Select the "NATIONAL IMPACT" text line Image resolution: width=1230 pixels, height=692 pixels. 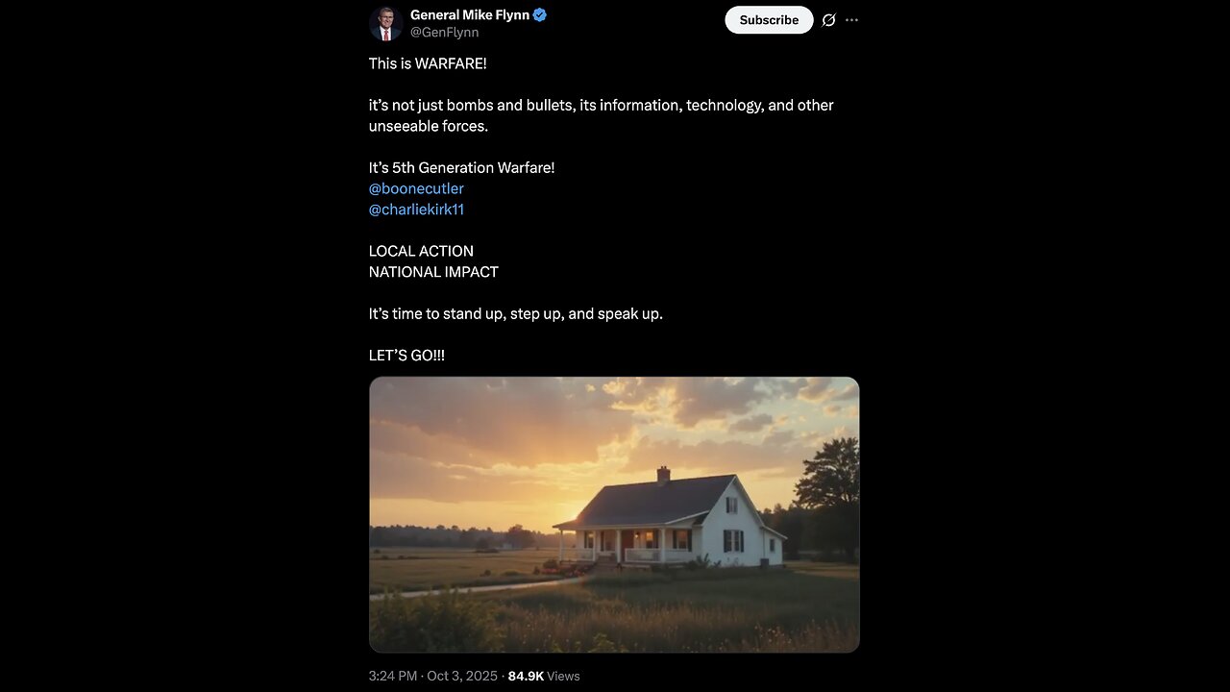[433, 272]
